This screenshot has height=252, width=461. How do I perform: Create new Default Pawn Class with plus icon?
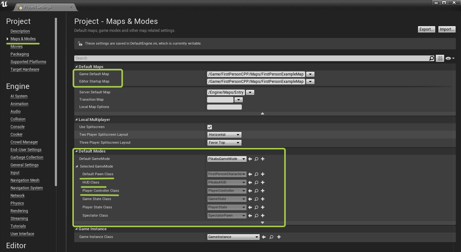pyautogui.click(x=263, y=174)
